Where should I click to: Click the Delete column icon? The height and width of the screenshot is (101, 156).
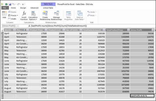pyautogui.click(x=9, y=12)
